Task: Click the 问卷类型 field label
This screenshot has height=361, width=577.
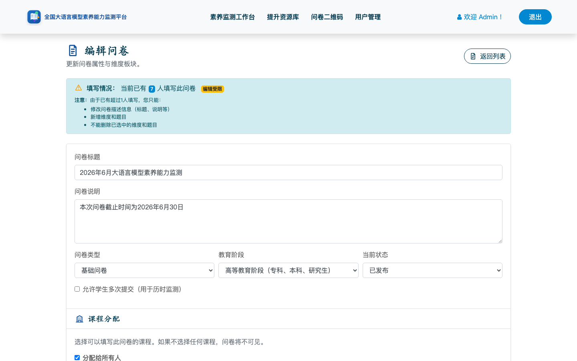Action: click(x=87, y=255)
